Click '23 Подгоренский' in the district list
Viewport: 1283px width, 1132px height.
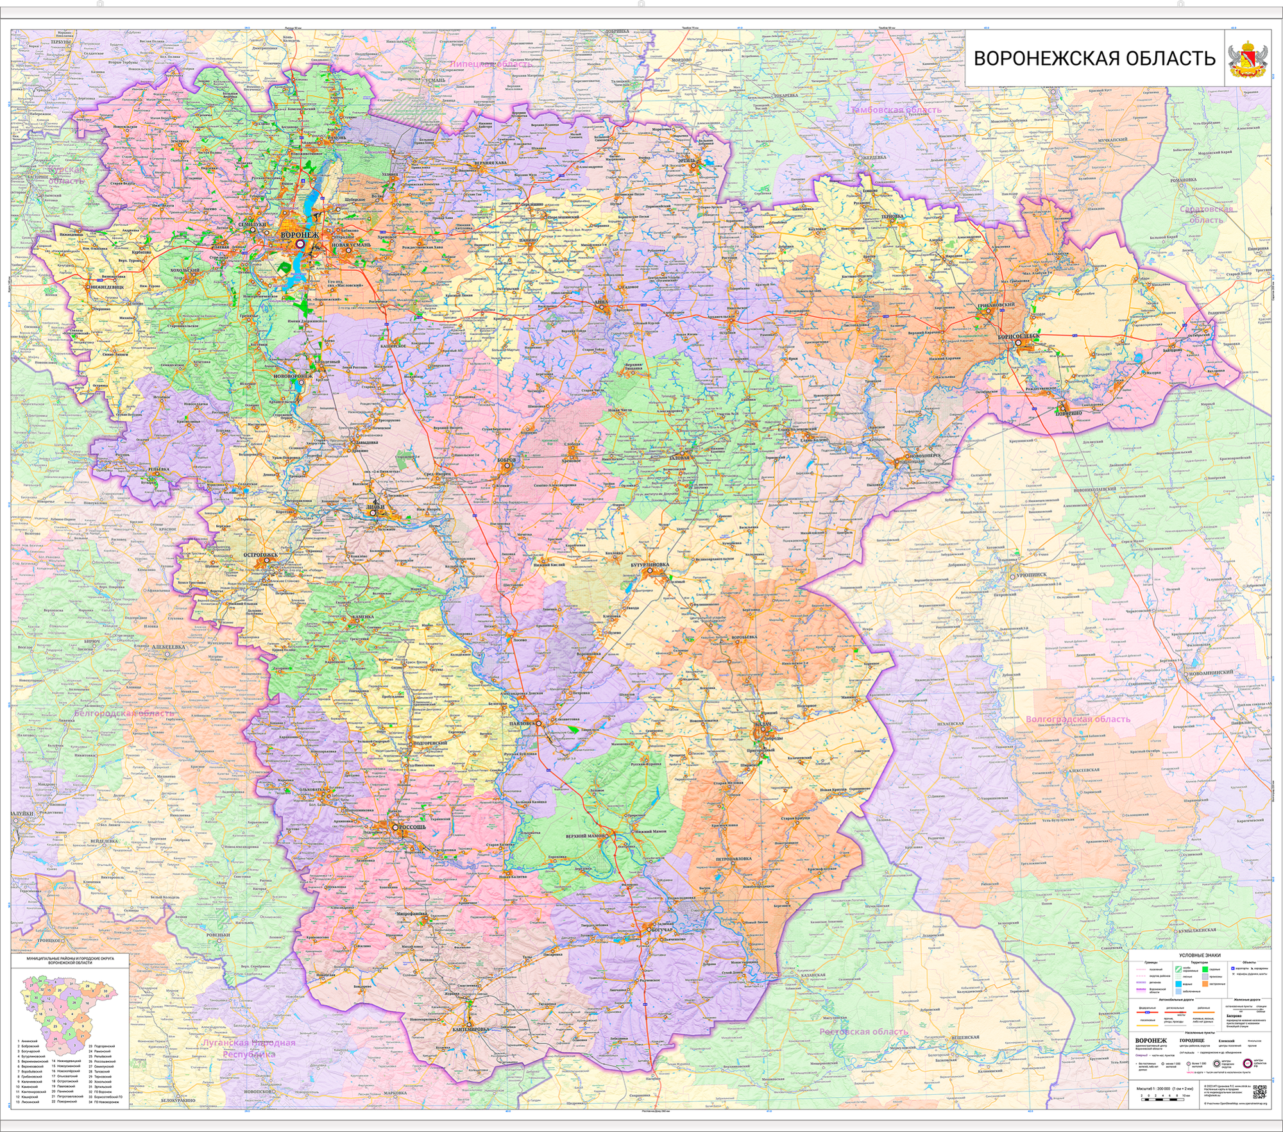pos(102,1046)
